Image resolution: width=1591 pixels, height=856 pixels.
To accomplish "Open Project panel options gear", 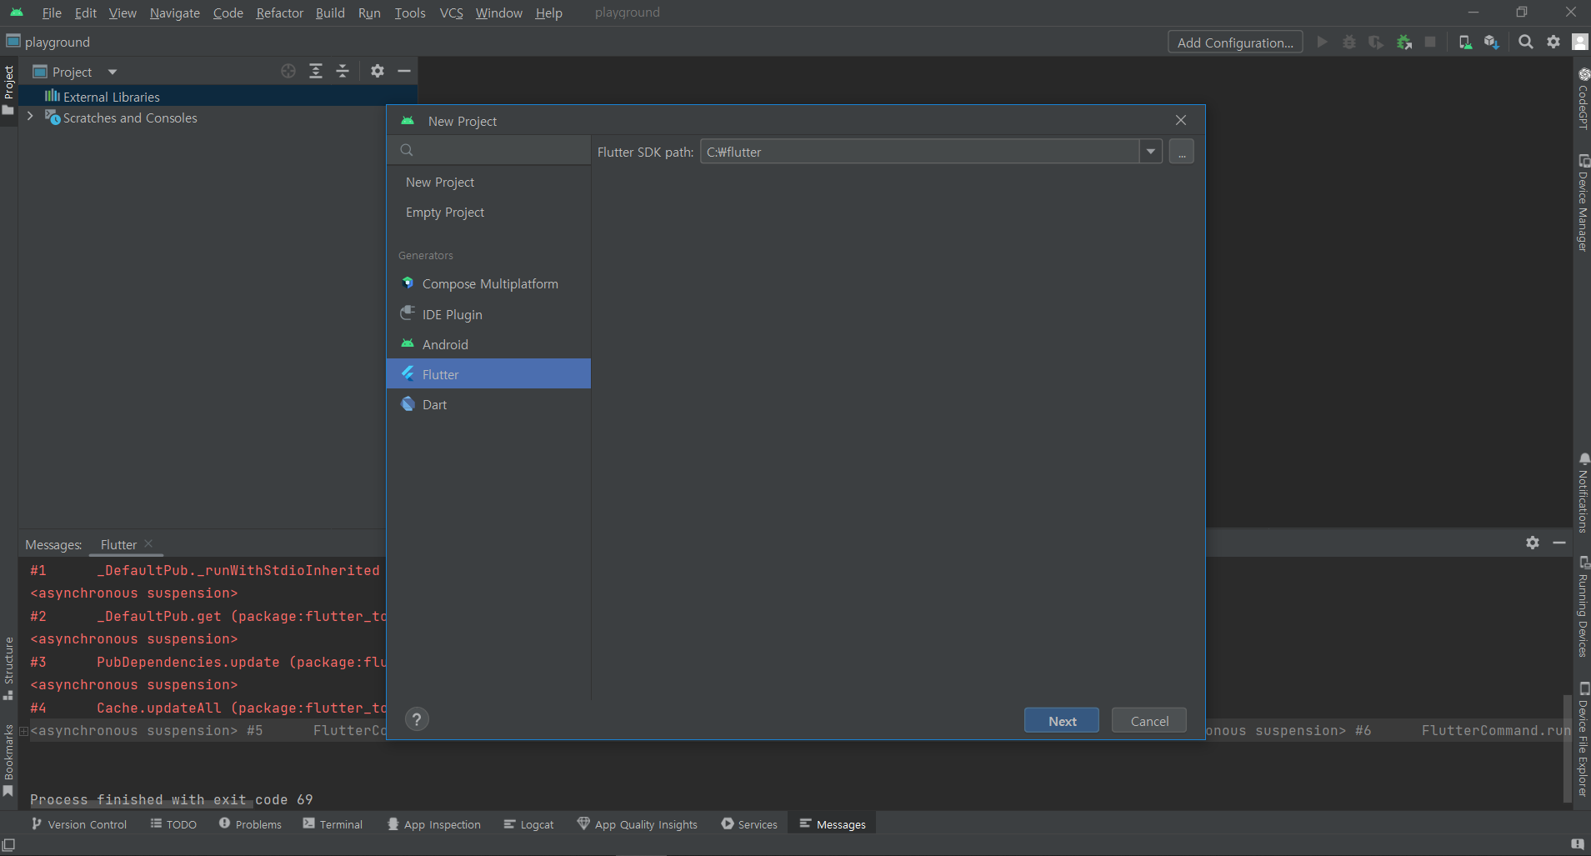I will click(378, 71).
